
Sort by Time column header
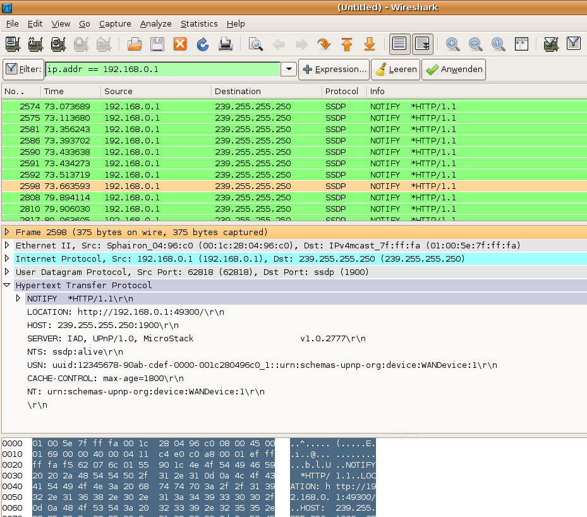pyautogui.click(x=71, y=92)
